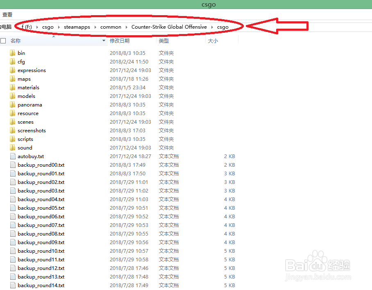The width and height of the screenshot is (372, 290).
Task: Click the bin folder icon
Action: coord(13,53)
